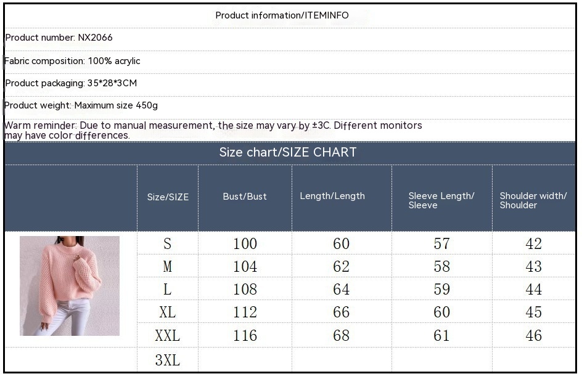Click the warm reminder measurement note
This screenshot has height=379, width=582.
coord(213,130)
